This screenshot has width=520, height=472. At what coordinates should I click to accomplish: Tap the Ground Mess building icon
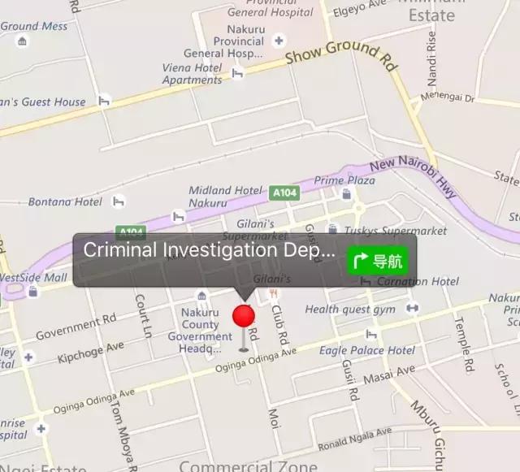pyautogui.click(x=22, y=41)
